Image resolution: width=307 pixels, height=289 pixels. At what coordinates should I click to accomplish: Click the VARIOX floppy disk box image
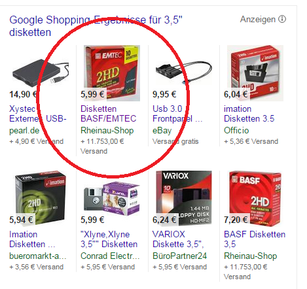pos(184,197)
